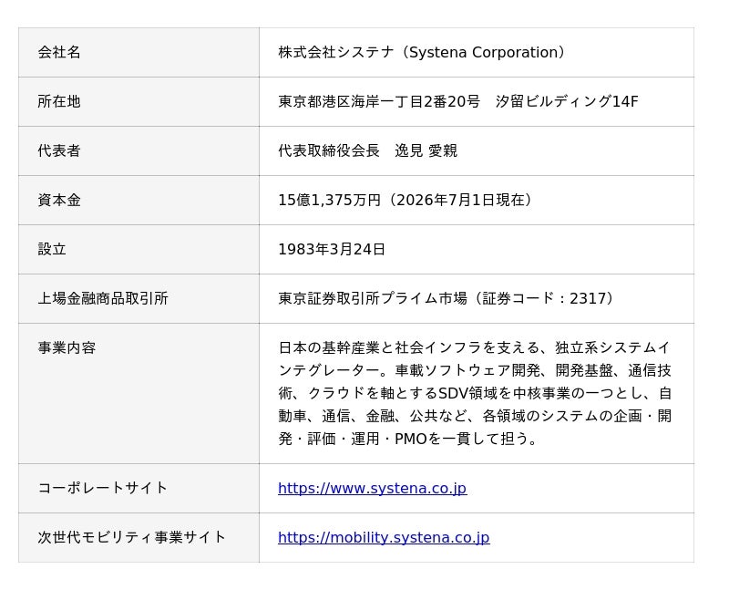Click the 代表取締役会長 逸見 愛親 text
Image resolution: width=729 pixels, height=590 pixels.
tap(368, 150)
